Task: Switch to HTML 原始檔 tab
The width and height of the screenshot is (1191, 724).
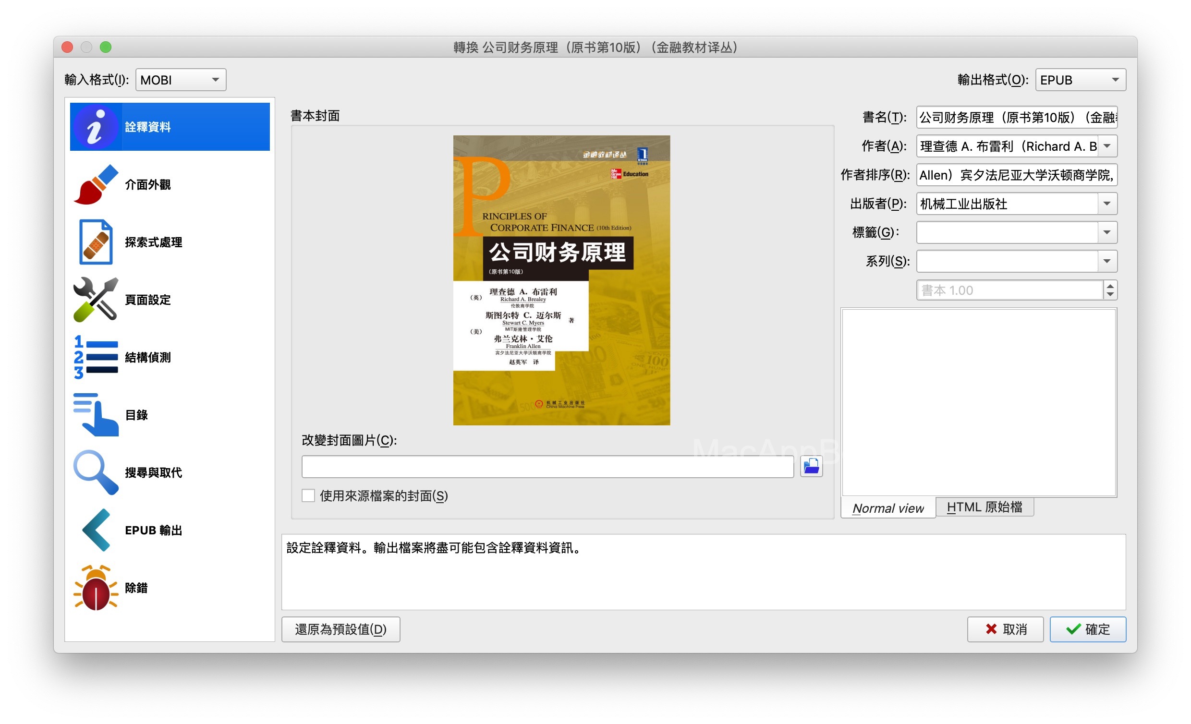Action: [x=984, y=507]
